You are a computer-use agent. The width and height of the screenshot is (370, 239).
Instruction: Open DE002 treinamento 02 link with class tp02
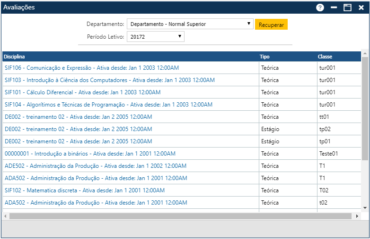coord(78,129)
